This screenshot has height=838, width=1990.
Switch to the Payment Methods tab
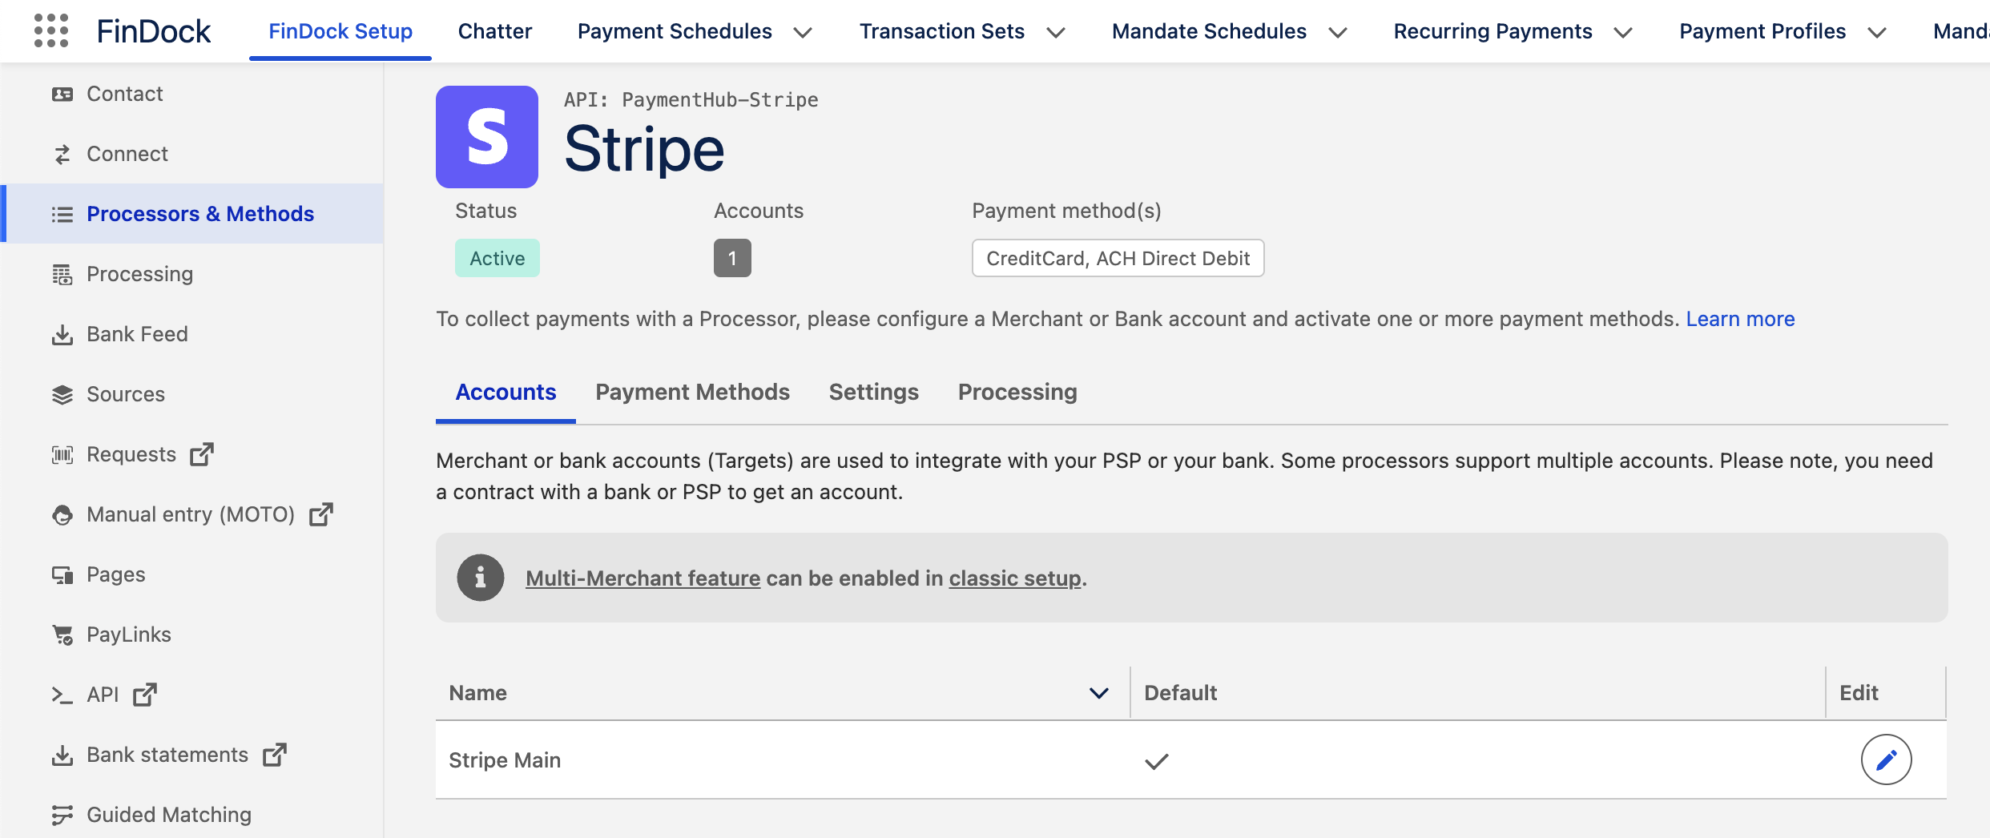tap(692, 392)
